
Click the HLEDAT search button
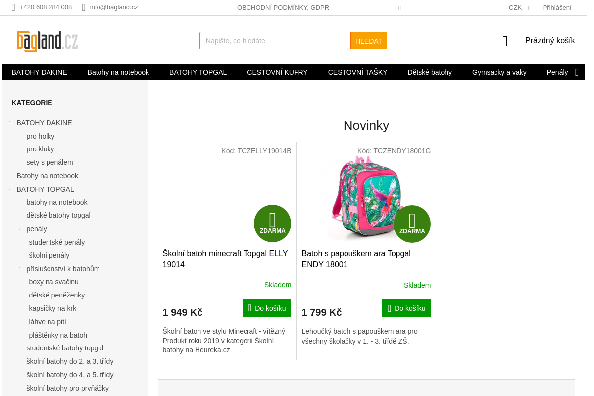pos(368,41)
